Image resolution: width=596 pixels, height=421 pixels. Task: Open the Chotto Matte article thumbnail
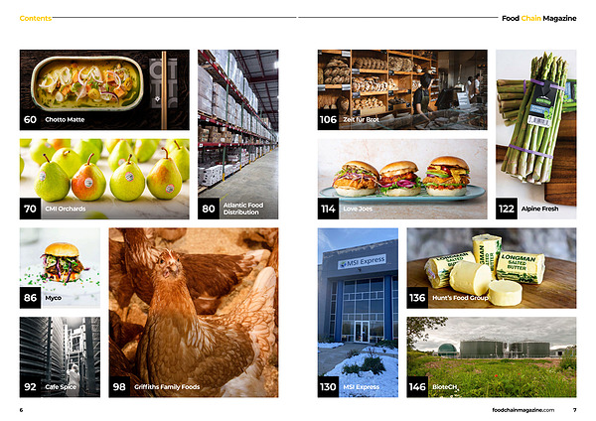click(x=104, y=89)
